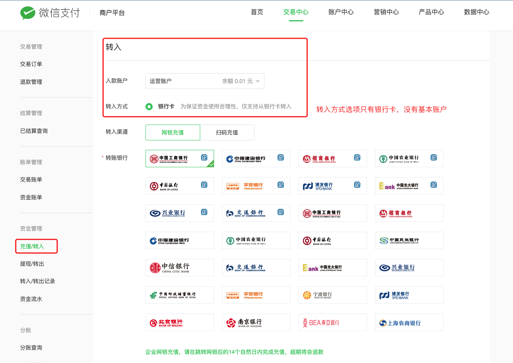
Task: Open 已结算查询 in the sidebar
Action: [x=34, y=131]
